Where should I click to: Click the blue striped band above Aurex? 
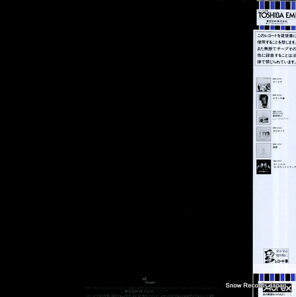coord(275,277)
